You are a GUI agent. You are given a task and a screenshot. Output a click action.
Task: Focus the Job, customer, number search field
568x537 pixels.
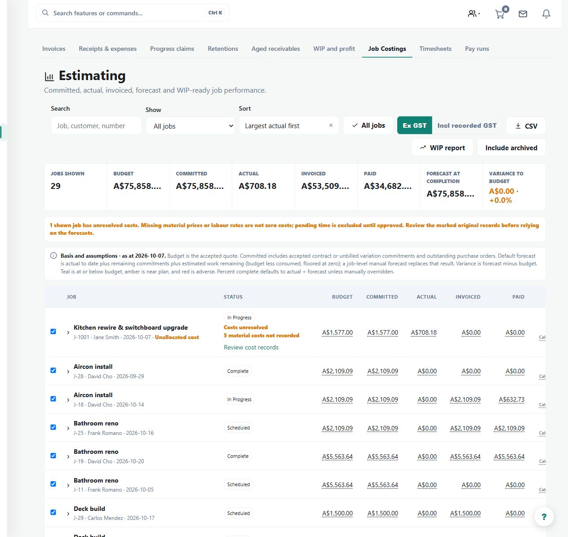[96, 125]
